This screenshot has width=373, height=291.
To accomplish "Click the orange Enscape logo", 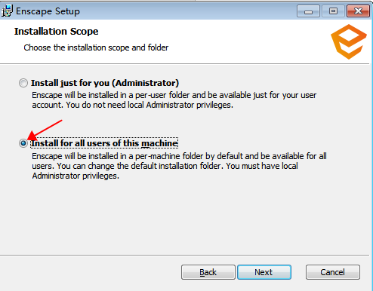I will (x=349, y=41).
